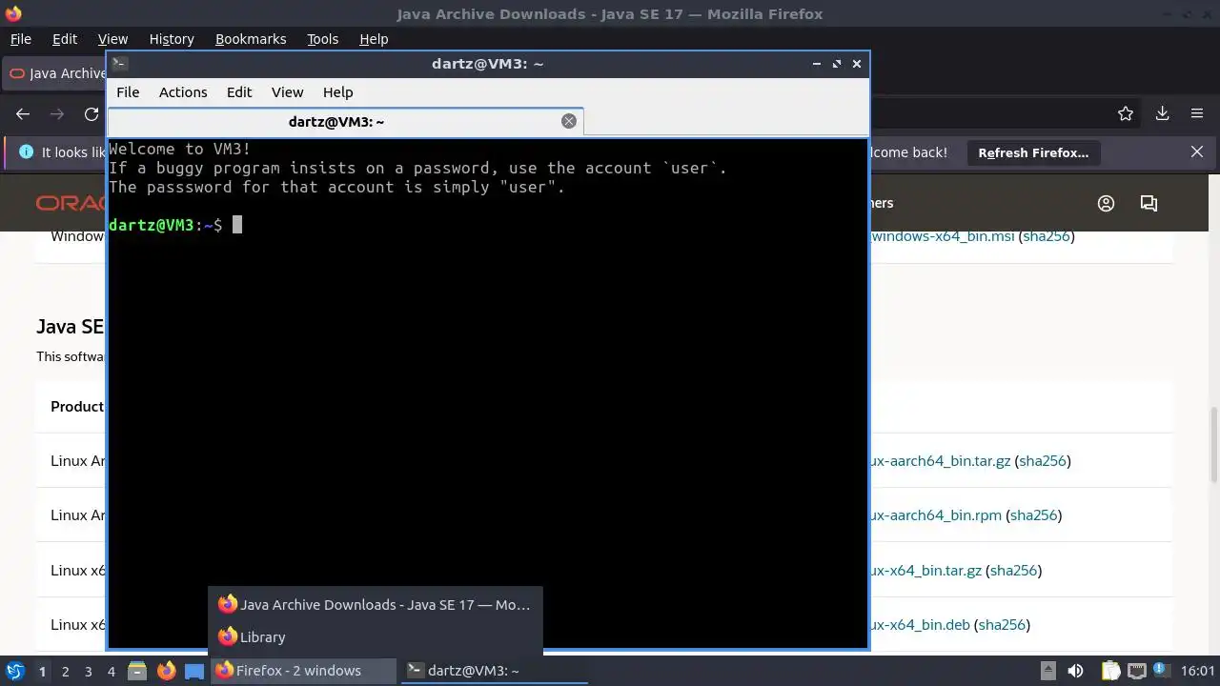Open Firefox History menu

point(172,39)
